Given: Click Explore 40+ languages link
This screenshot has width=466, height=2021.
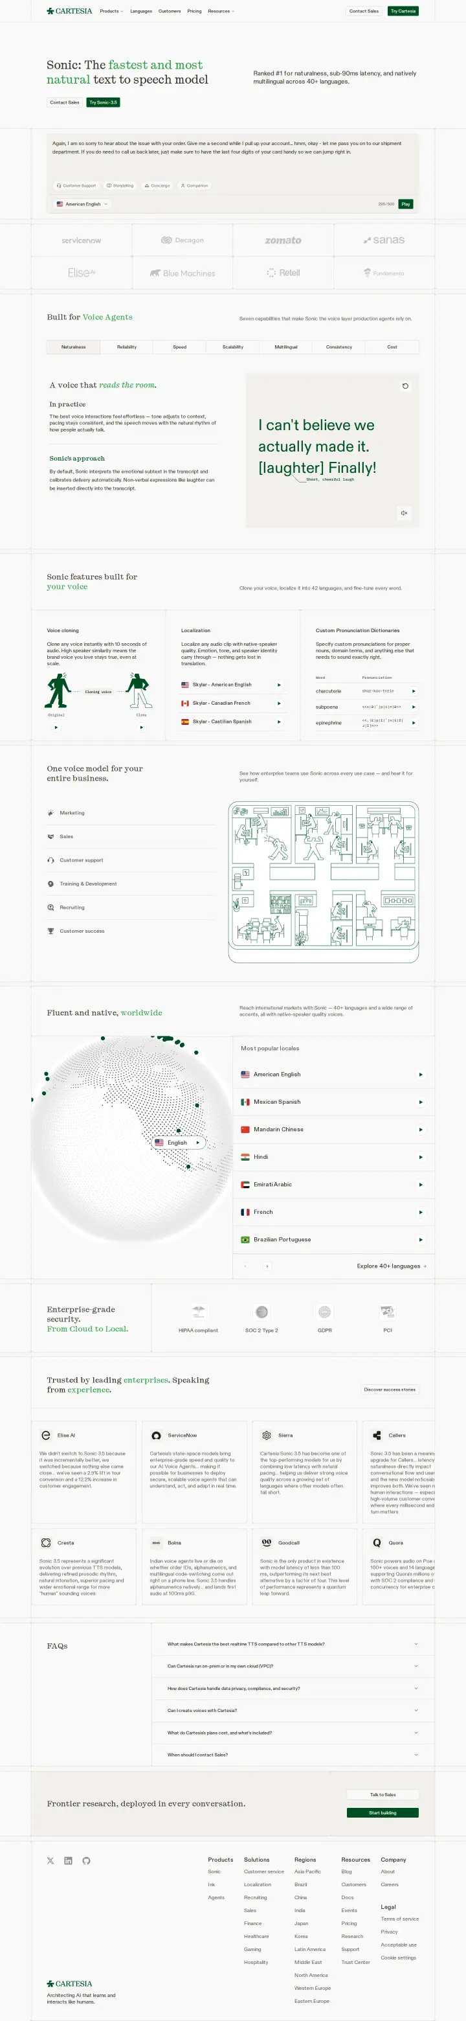Looking at the screenshot, I should (x=392, y=1266).
